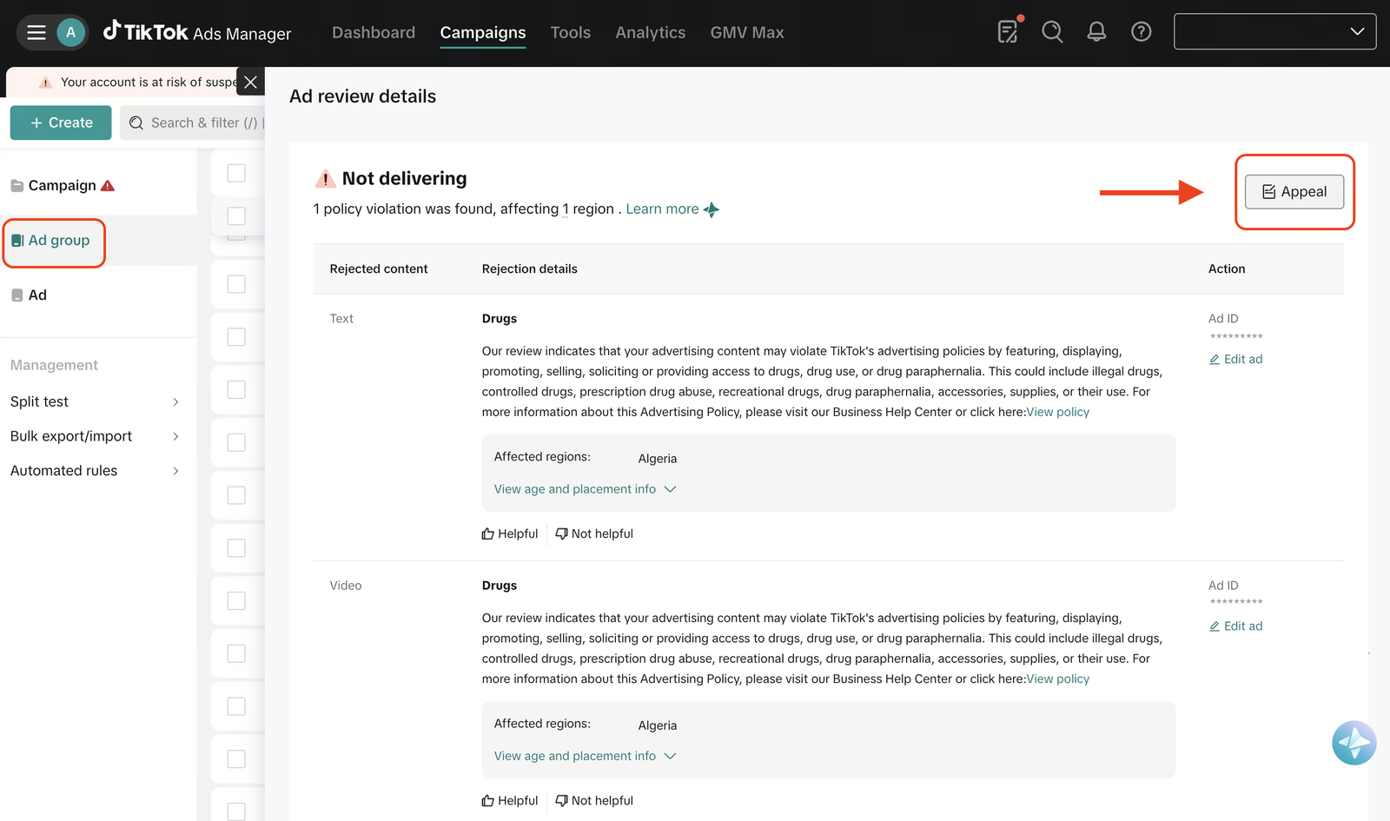The image size is (1390, 821).
Task: Open the task notes icon with red dot
Action: coord(1009,31)
